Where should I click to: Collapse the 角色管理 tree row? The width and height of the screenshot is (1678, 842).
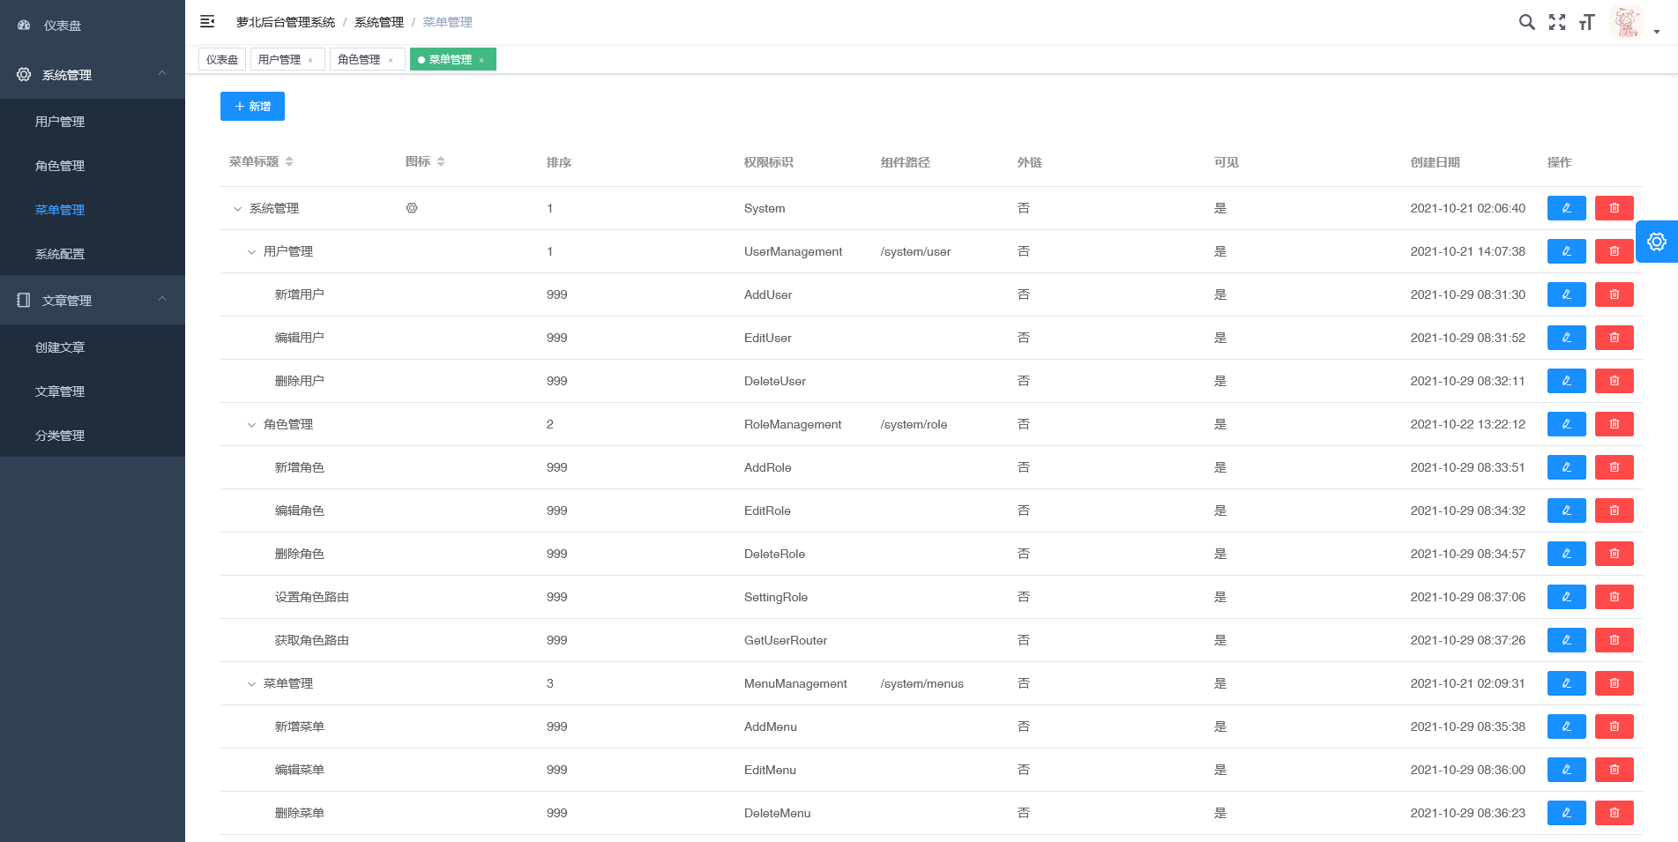[251, 425]
